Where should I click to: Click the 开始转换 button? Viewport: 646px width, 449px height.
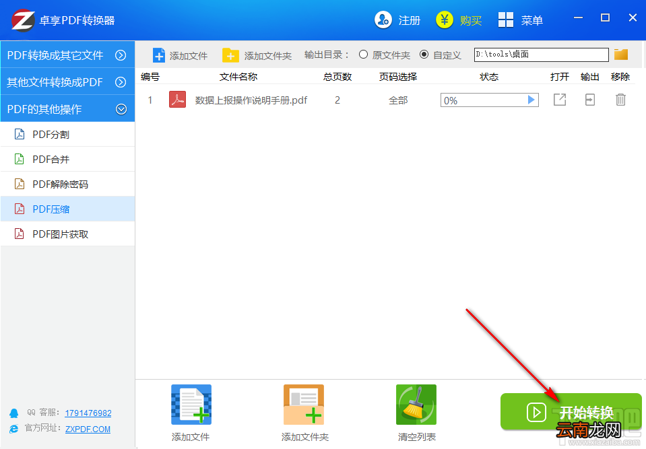pos(571,411)
